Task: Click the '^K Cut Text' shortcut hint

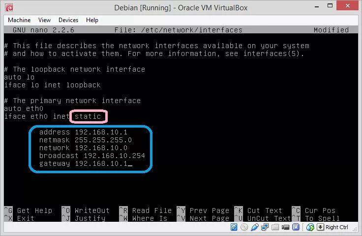Action: click(258, 210)
